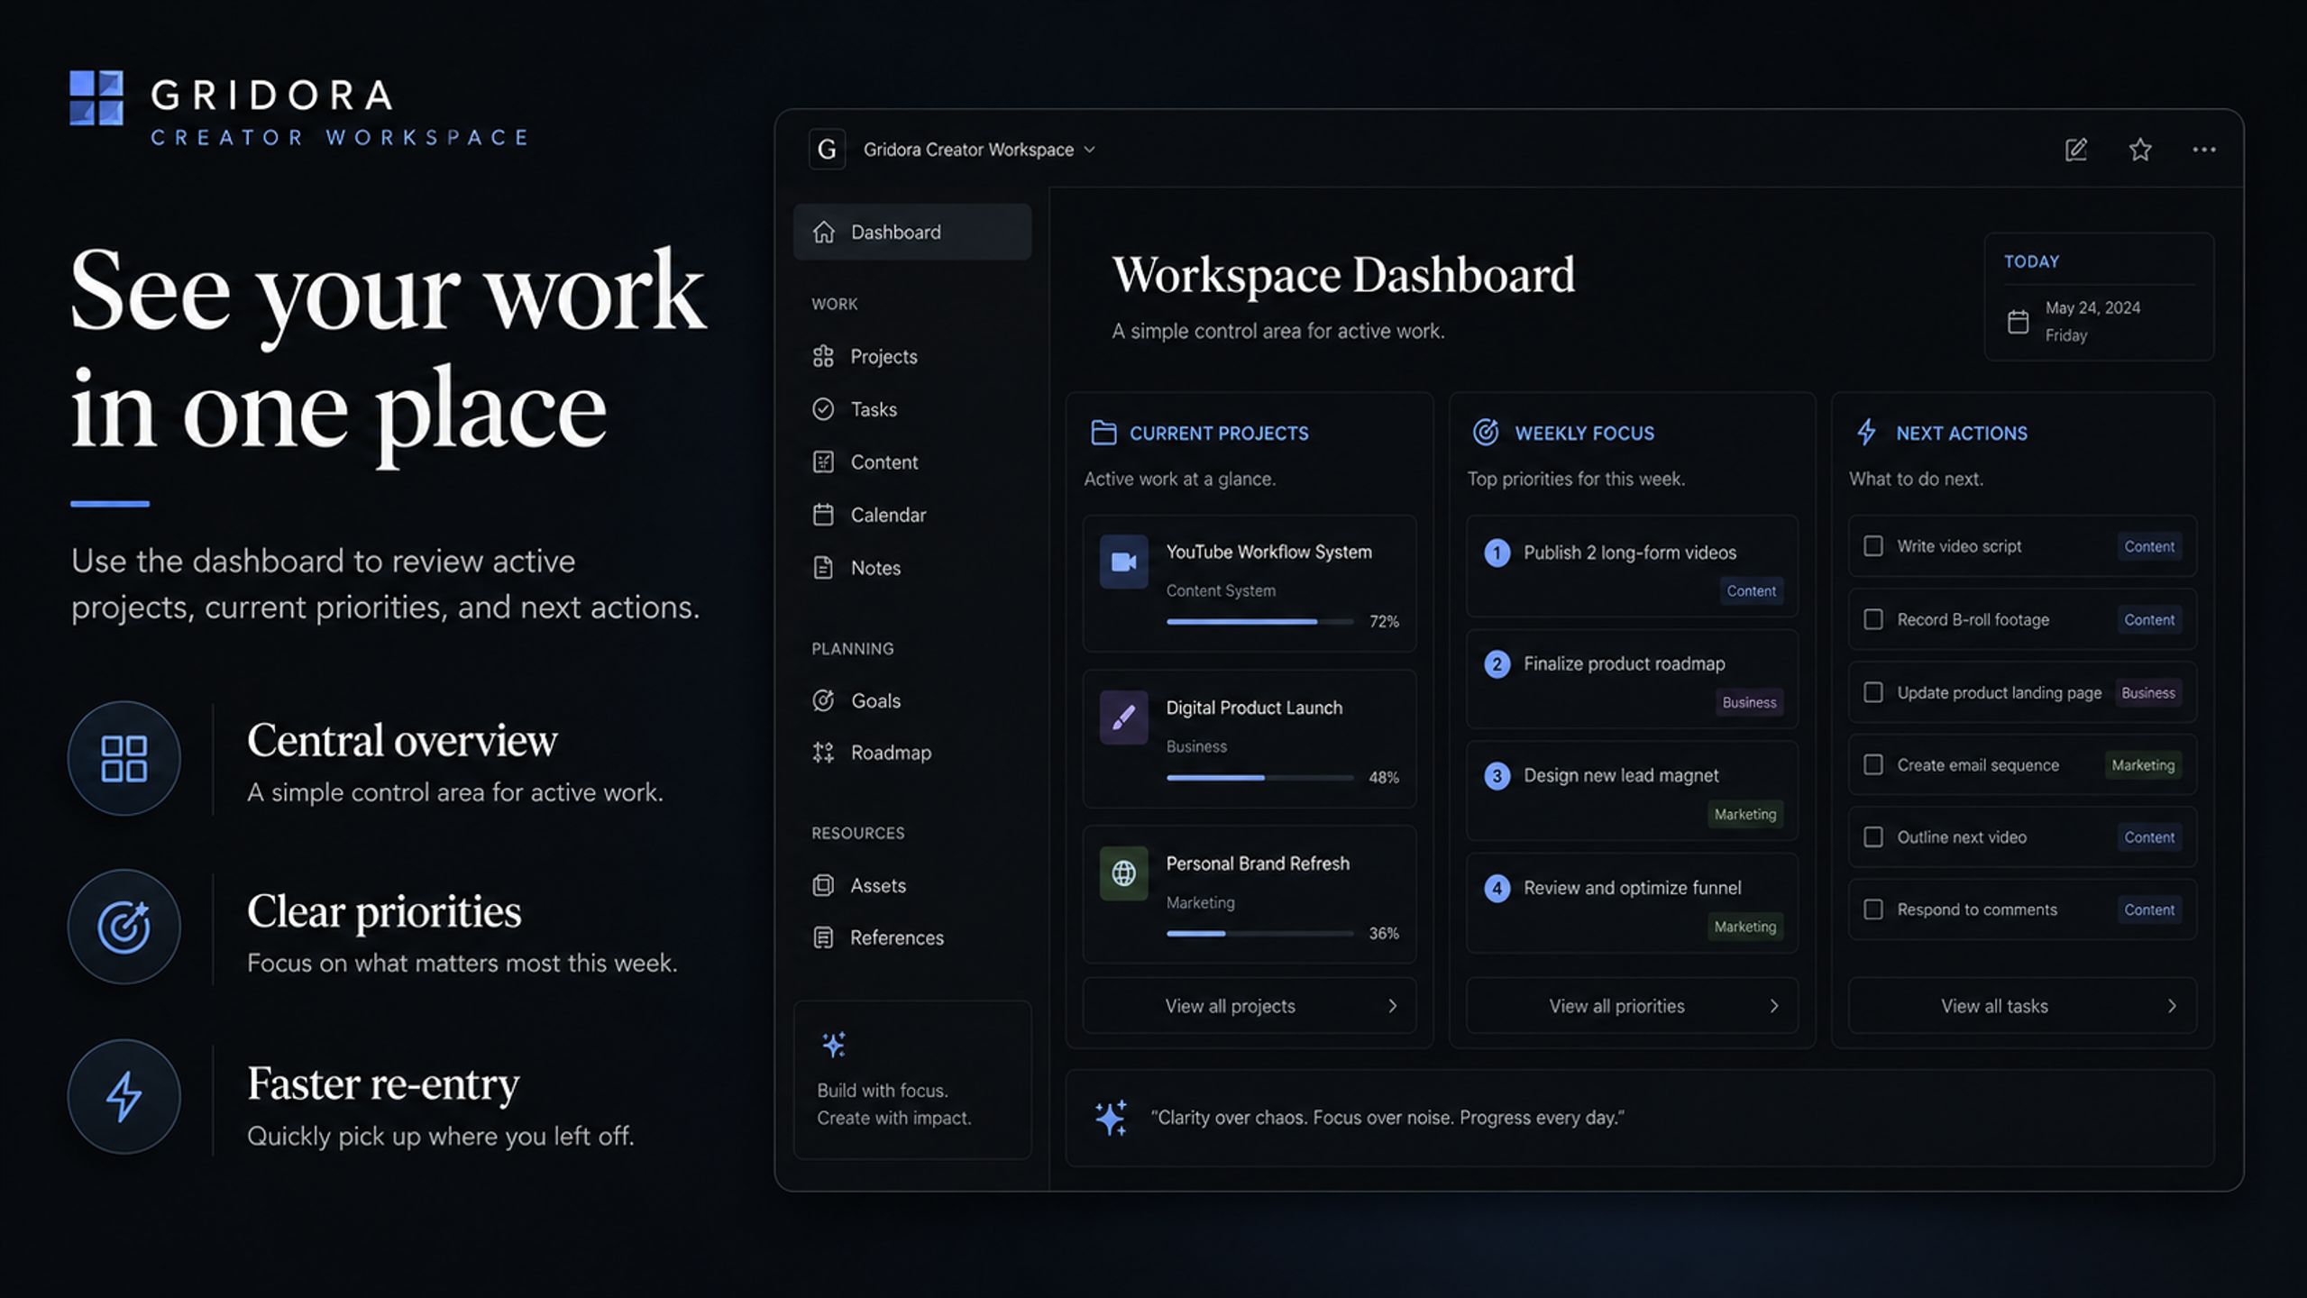The height and width of the screenshot is (1298, 2307).
Task: Click the Marketing tag on Create email sequence
Action: point(2142,765)
